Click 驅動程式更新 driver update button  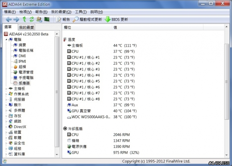(x=87, y=19)
